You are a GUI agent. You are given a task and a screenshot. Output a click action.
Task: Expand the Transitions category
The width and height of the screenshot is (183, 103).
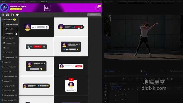click(x=7, y=91)
